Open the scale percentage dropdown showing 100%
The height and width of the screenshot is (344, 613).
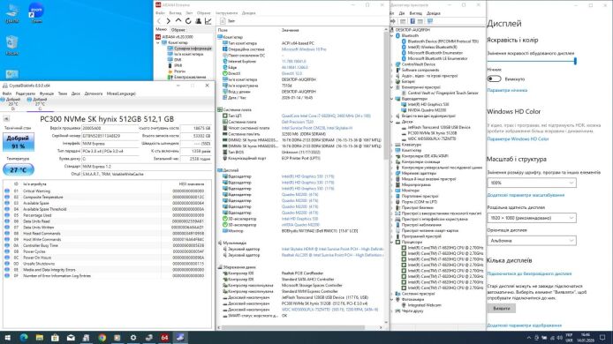(531, 183)
